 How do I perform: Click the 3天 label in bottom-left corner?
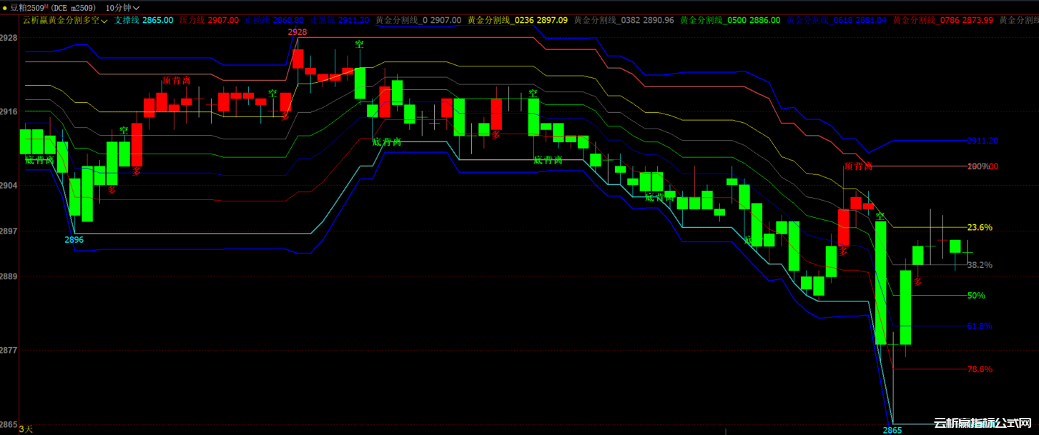[x=26, y=429]
